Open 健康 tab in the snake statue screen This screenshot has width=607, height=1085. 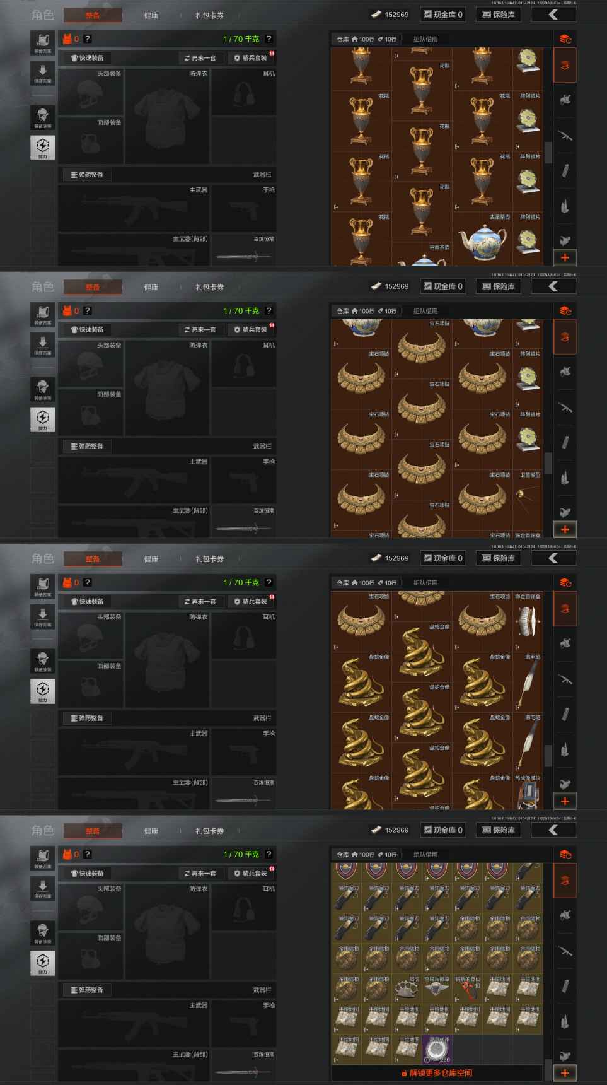click(151, 559)
